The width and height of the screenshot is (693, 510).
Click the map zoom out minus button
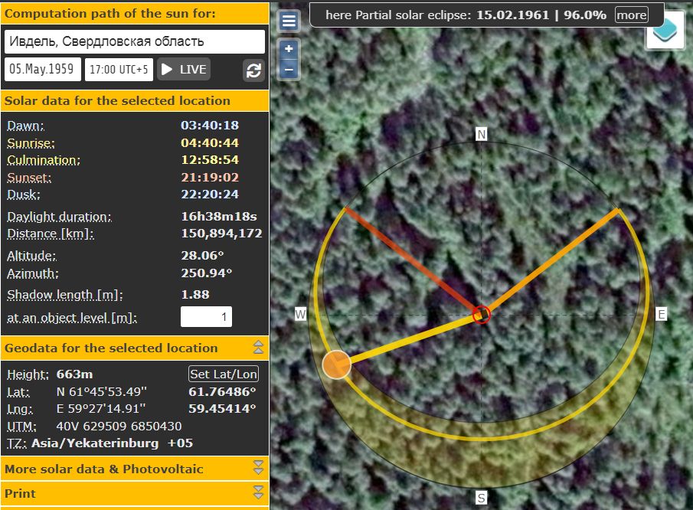tap(289, 69)
